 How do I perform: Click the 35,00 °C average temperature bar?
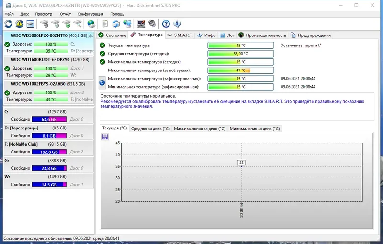click(x=241, y=54)
